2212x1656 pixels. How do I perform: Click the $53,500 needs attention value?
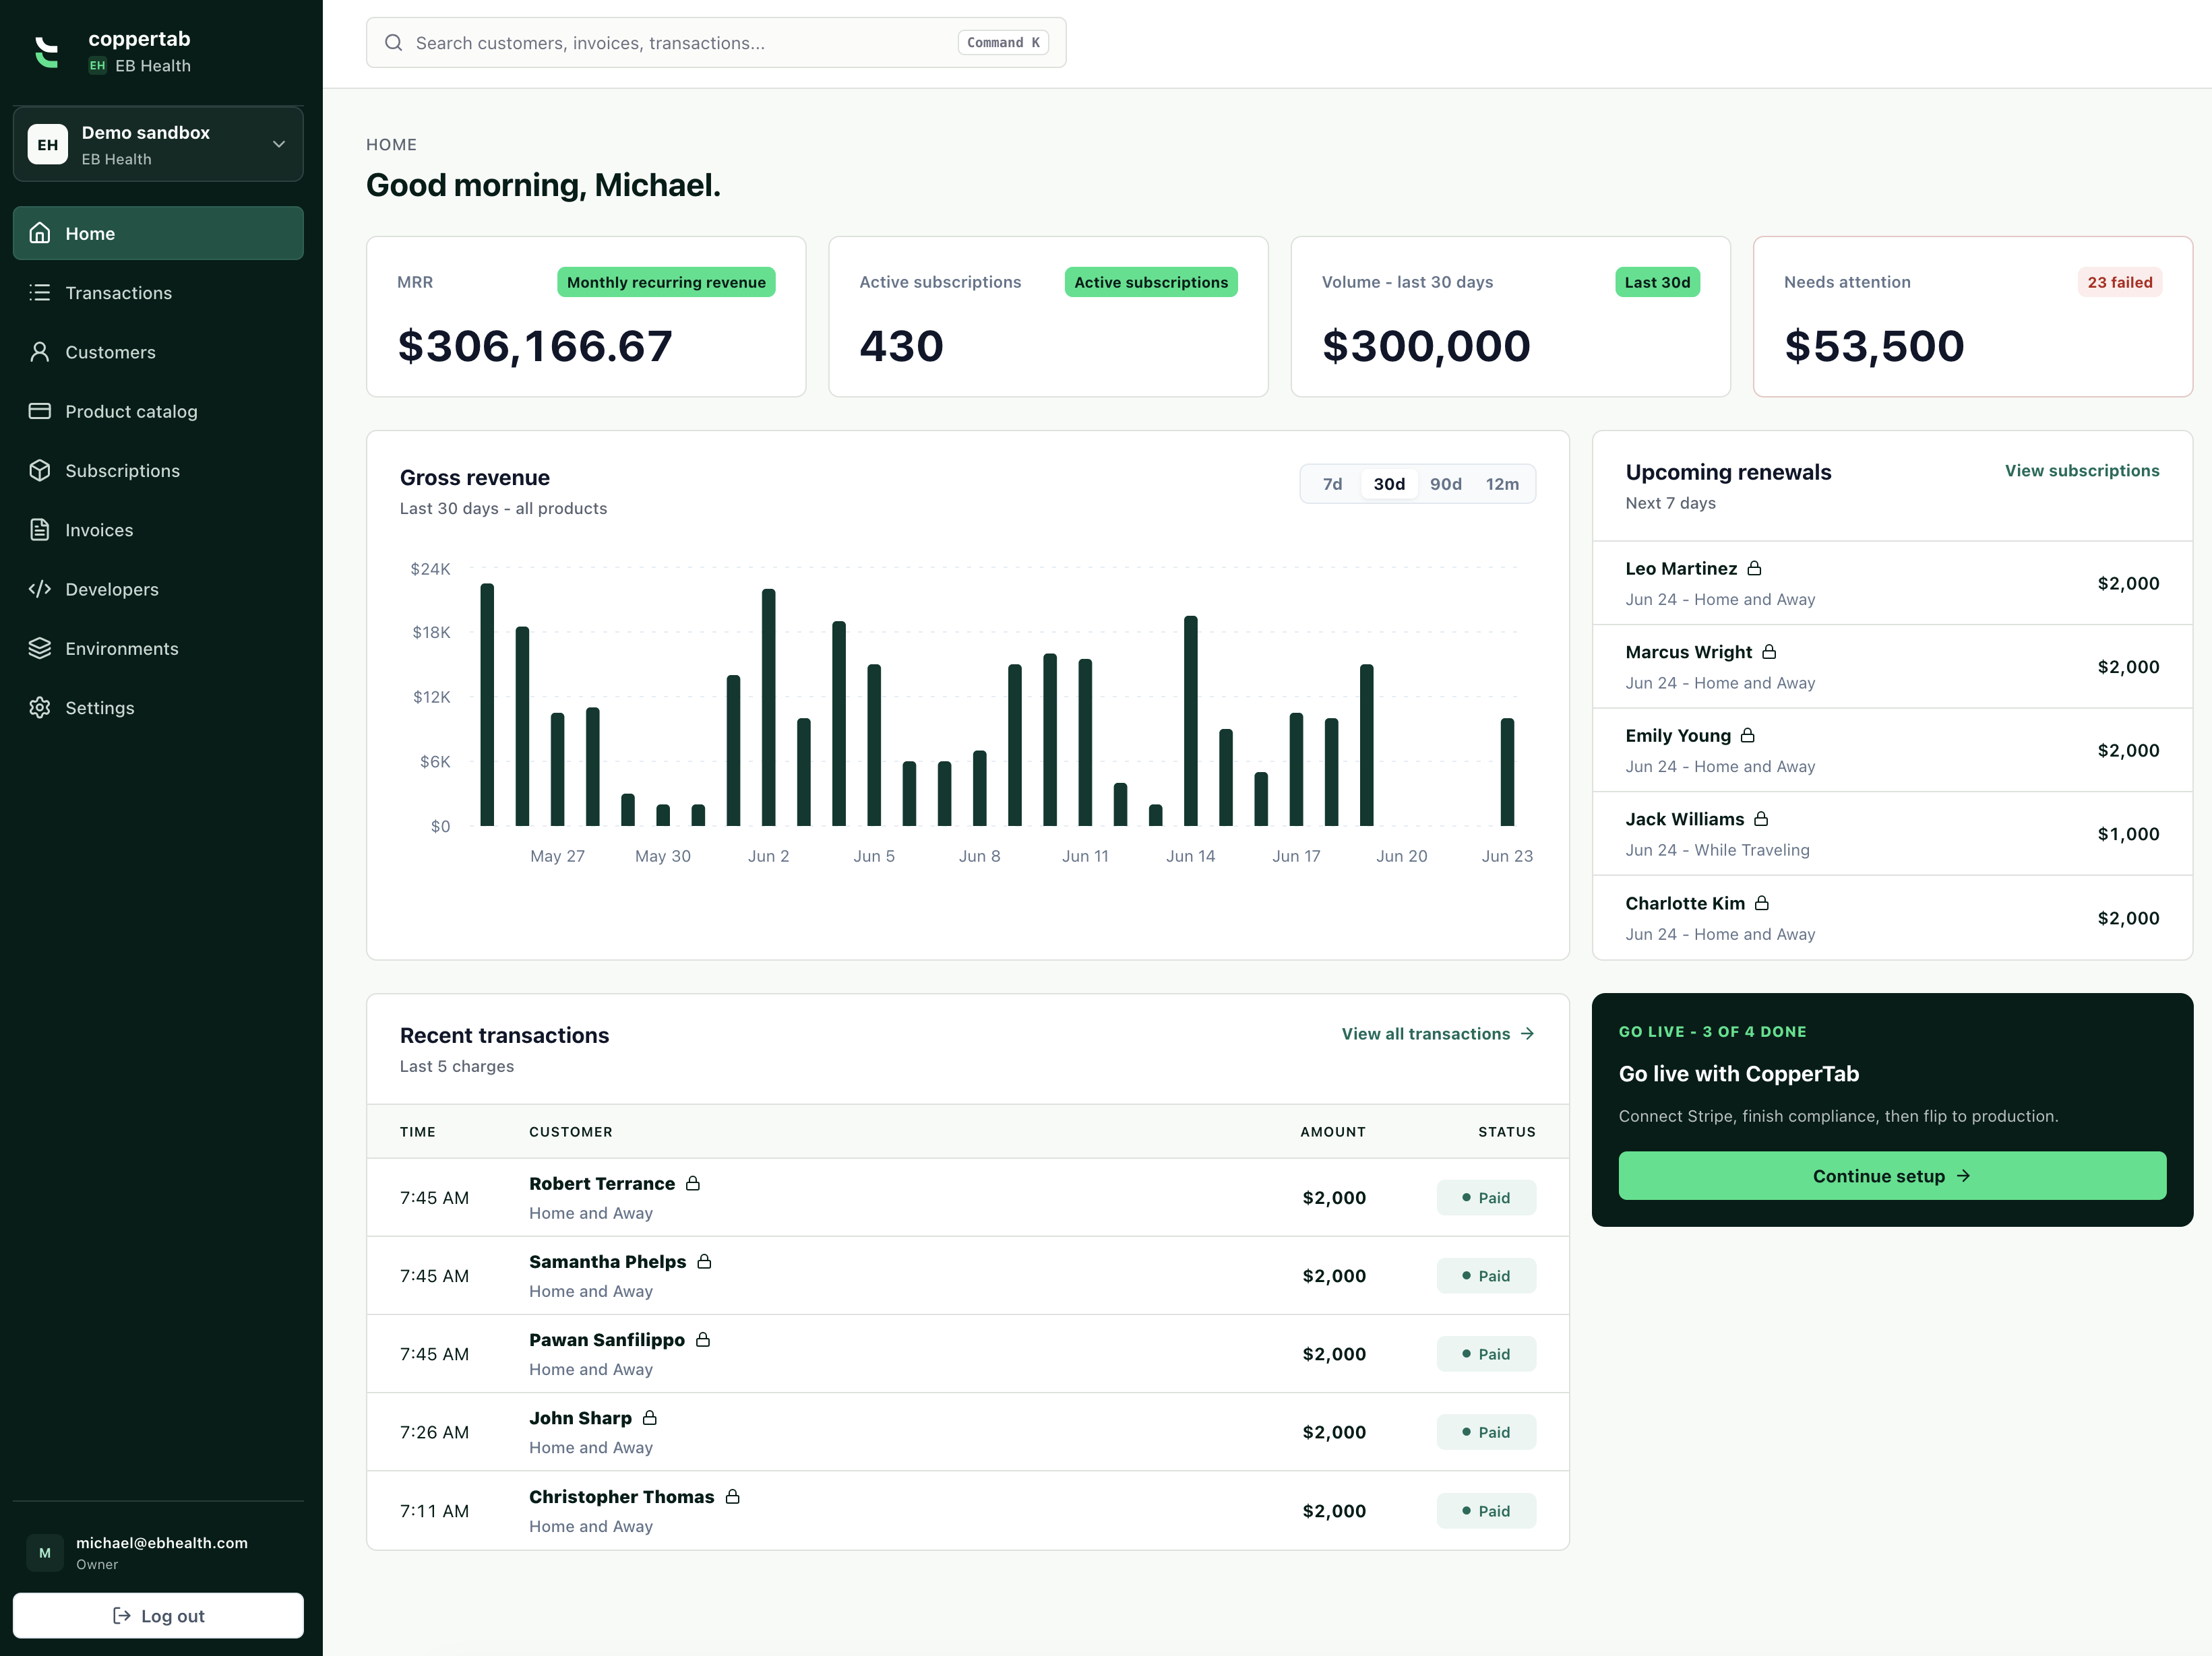1874,346
